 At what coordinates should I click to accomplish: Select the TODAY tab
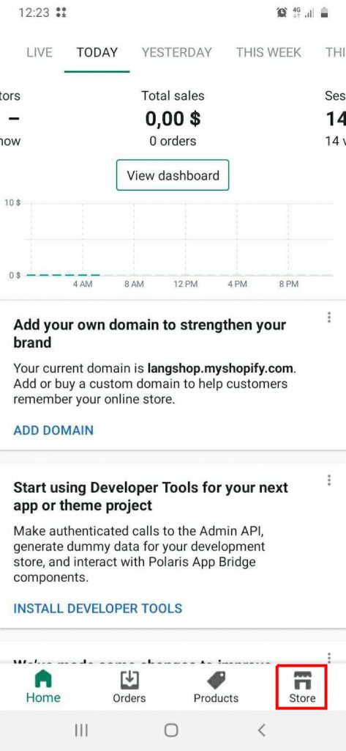[97, 52]
